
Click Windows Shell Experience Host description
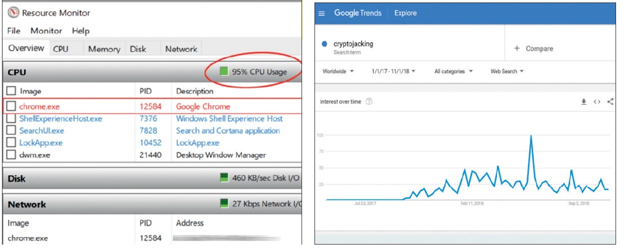[229, 119]
